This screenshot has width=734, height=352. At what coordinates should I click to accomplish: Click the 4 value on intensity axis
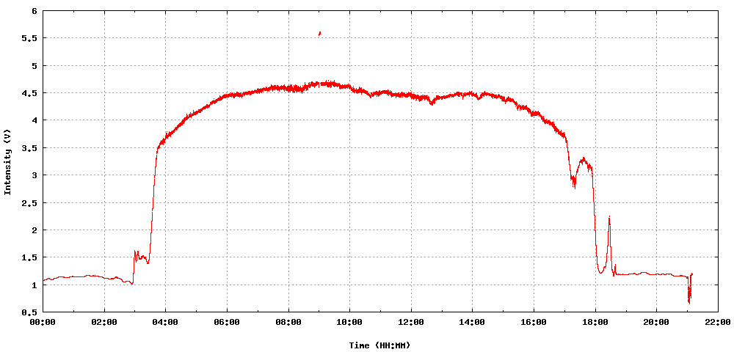pyautogui.click(x=34, y=120)
